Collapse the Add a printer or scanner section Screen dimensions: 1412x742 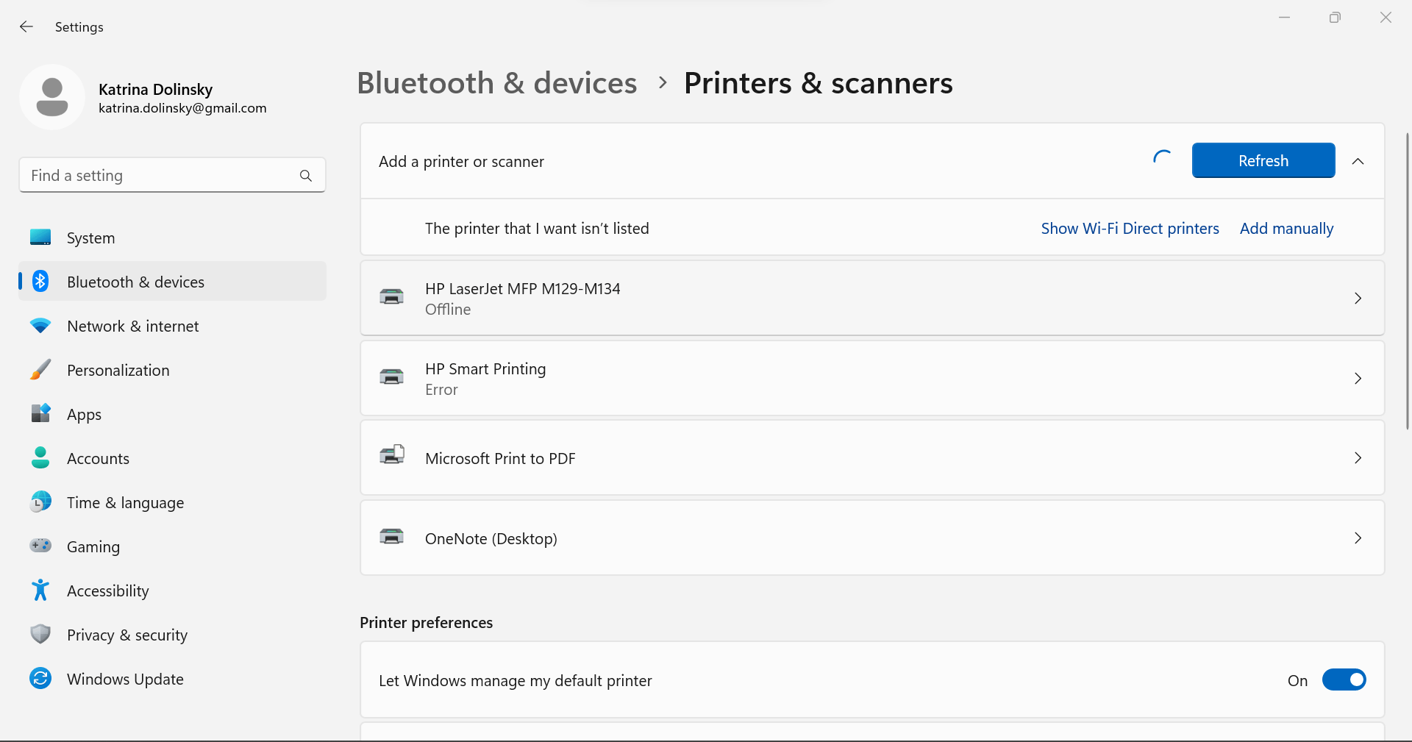click(x=1358, y=161)
